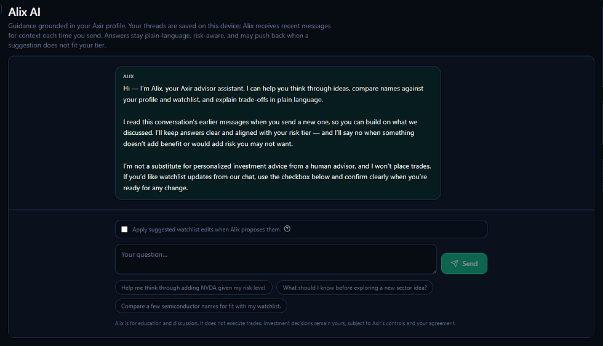Toggle watchlist edits via its label text
Screen dimensions: 603x346
pos(207,230)
